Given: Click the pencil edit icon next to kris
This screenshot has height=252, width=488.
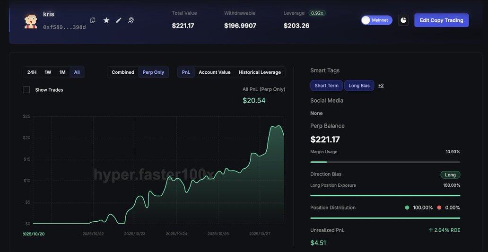Looking at the screenshot, I should coord(119,20).
